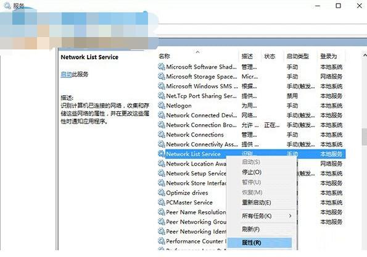Screen dimensions: 367x257
Task: Click the vertical scrollbar thumb of the services list
Action: pyautogui.click(x=365, y=137)
